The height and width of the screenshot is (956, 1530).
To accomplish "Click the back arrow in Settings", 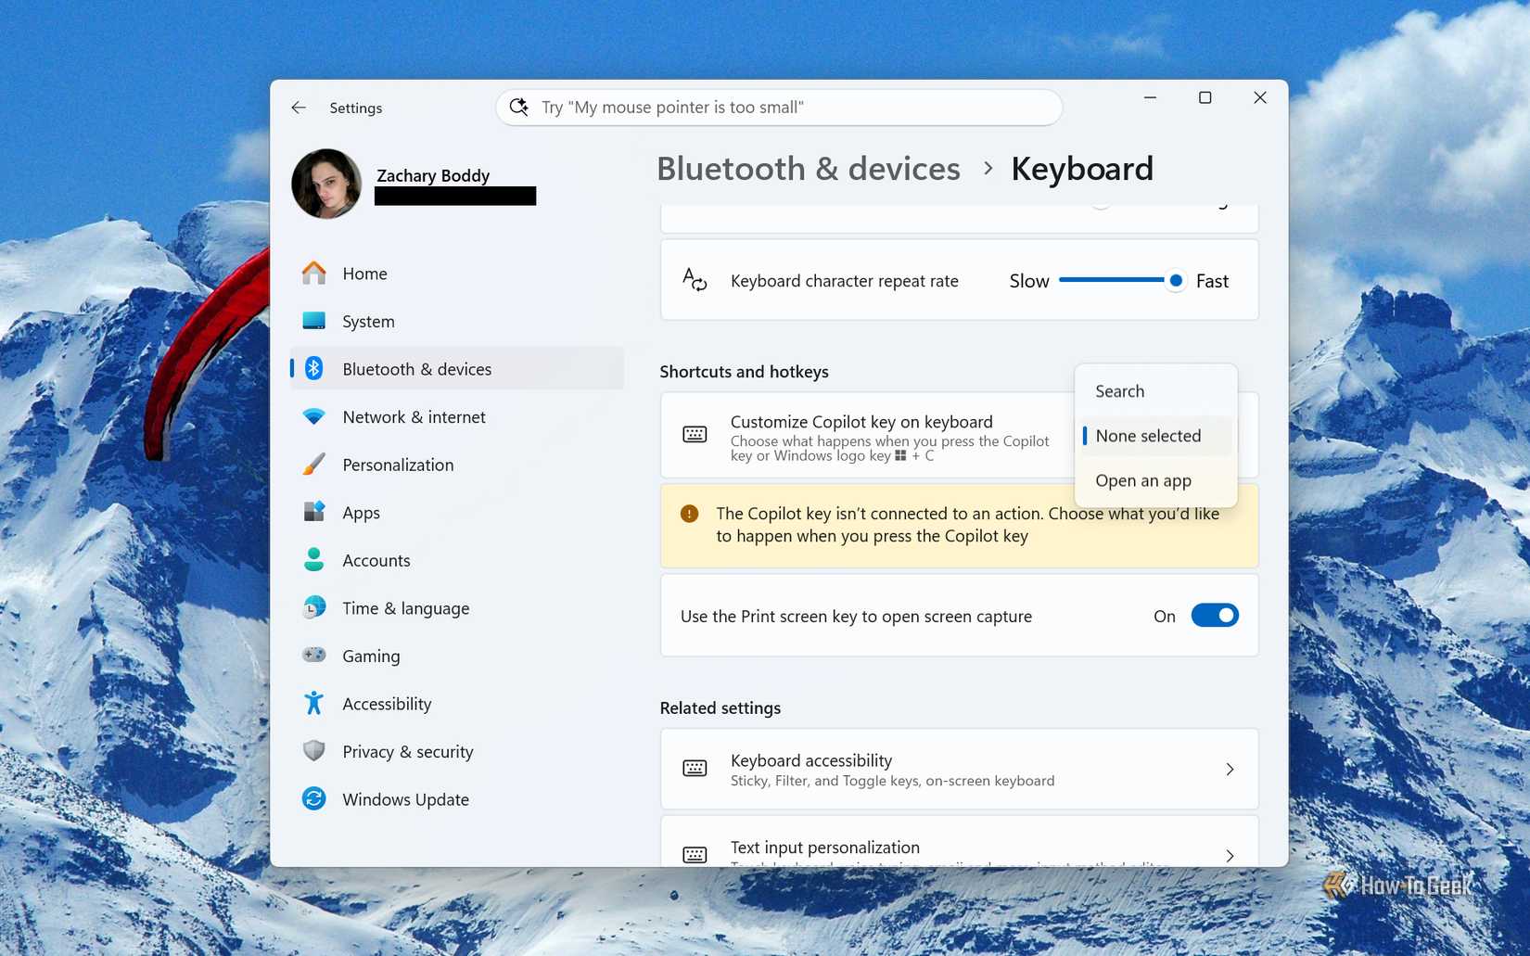I will [x=299, y=108].
